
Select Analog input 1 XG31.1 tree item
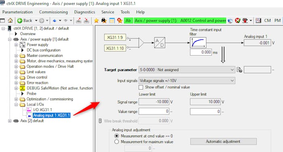[51, 115]
